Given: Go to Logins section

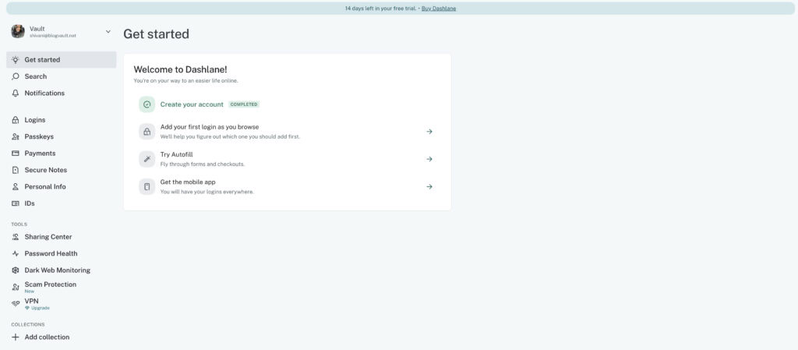Looking at the screenshot, I should [61, 120].
